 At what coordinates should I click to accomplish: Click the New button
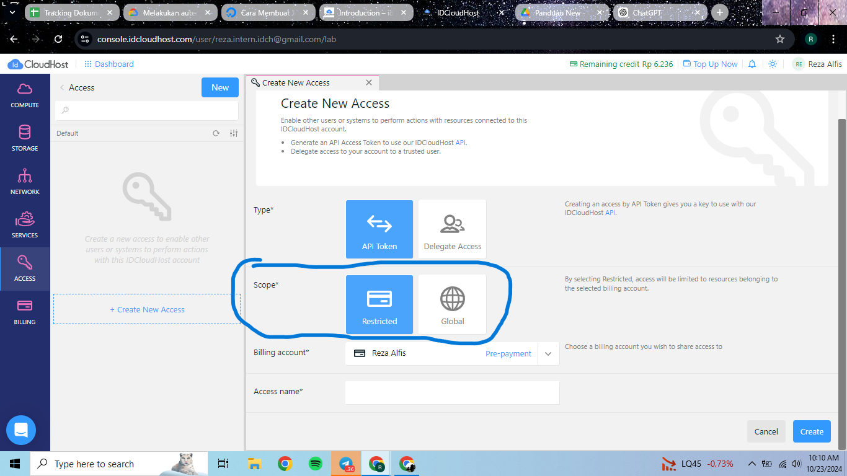pyautogui.click(x=220, y=87)
